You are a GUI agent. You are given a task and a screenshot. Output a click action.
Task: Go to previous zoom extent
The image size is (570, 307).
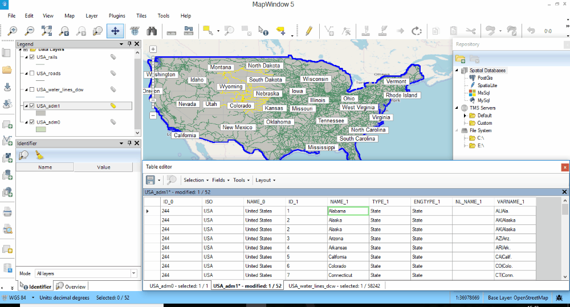(x=64, y=31)
